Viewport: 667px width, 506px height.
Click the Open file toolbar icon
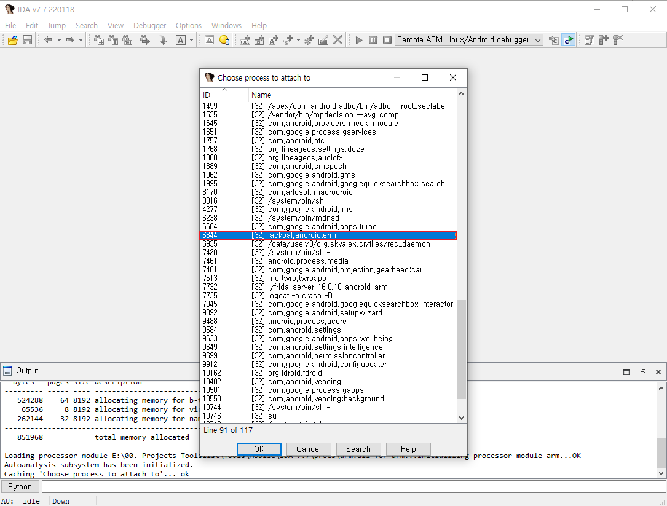13,40
